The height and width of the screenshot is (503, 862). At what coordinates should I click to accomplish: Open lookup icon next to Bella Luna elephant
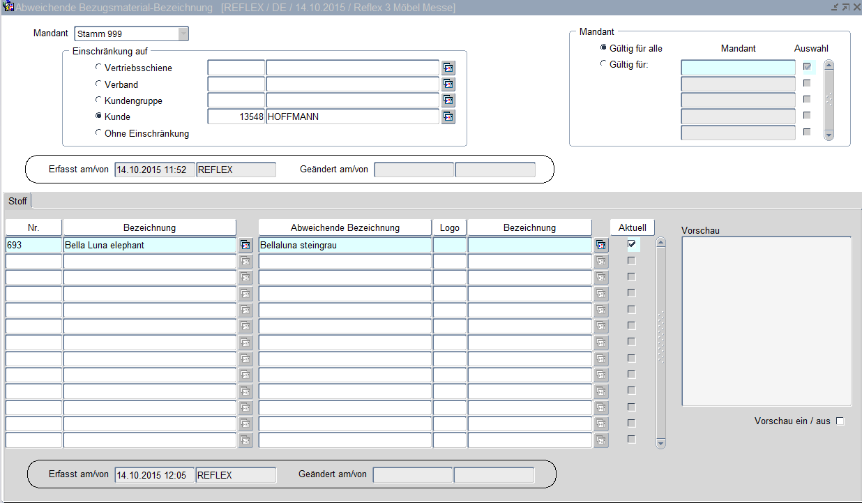pyautogui.click(x=245, y=245)
